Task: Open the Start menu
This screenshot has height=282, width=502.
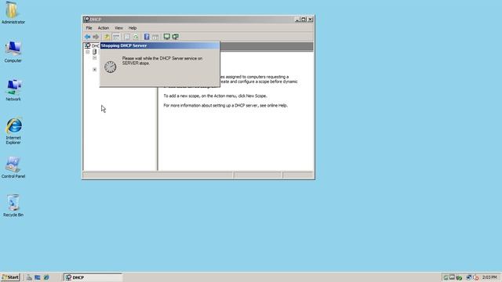Action: (x=10, y=277)
